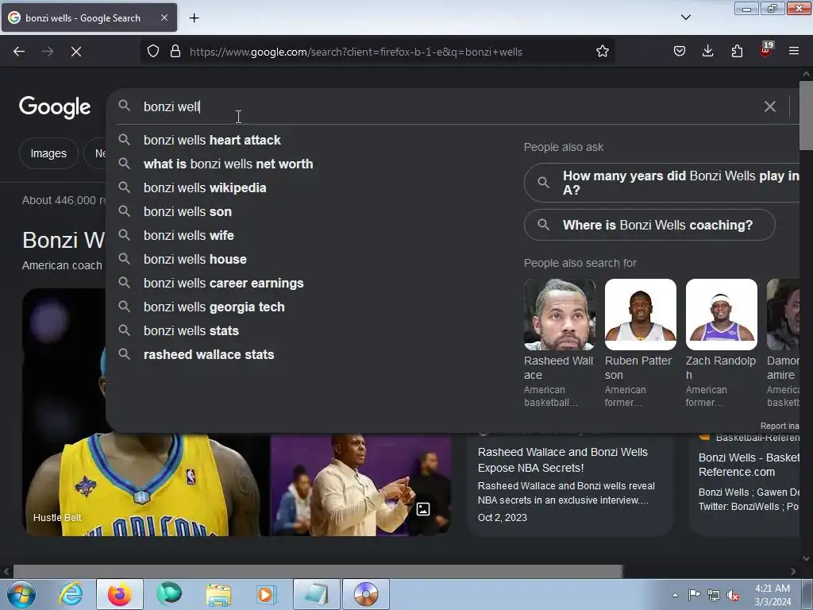
Task: Close the bonzi wells Google Search tab
Action: [x=164, y=17]
